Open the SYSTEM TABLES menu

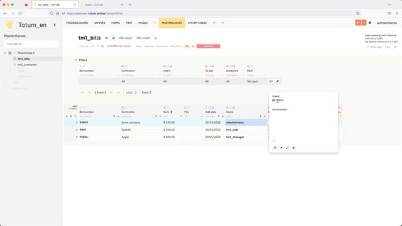tap(197, 23)
